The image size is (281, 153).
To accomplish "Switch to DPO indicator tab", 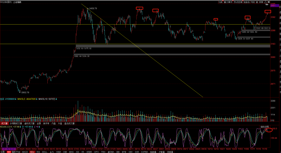I will 97,152.
